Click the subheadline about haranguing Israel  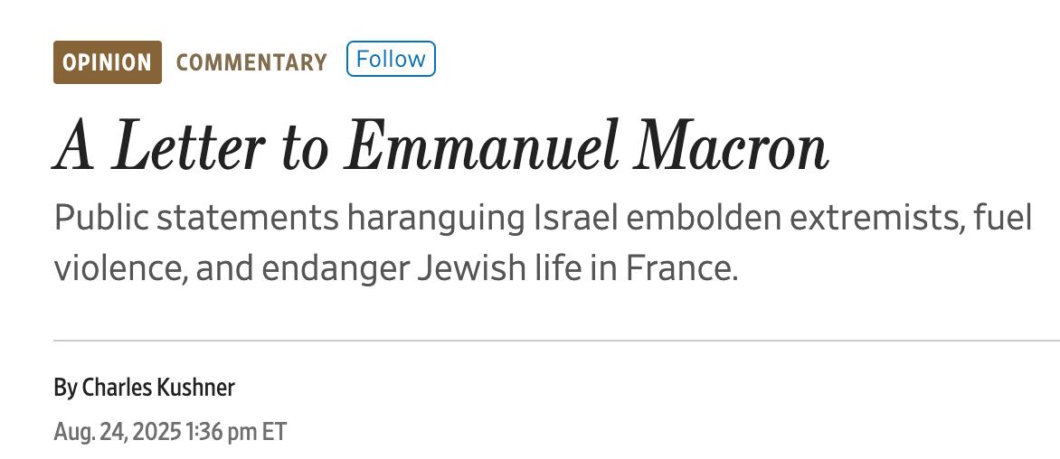click(543, 243)
